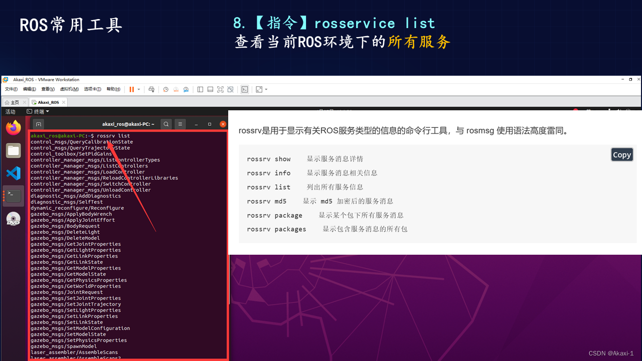Revert the VM to its snapshot

click(176, 89)
